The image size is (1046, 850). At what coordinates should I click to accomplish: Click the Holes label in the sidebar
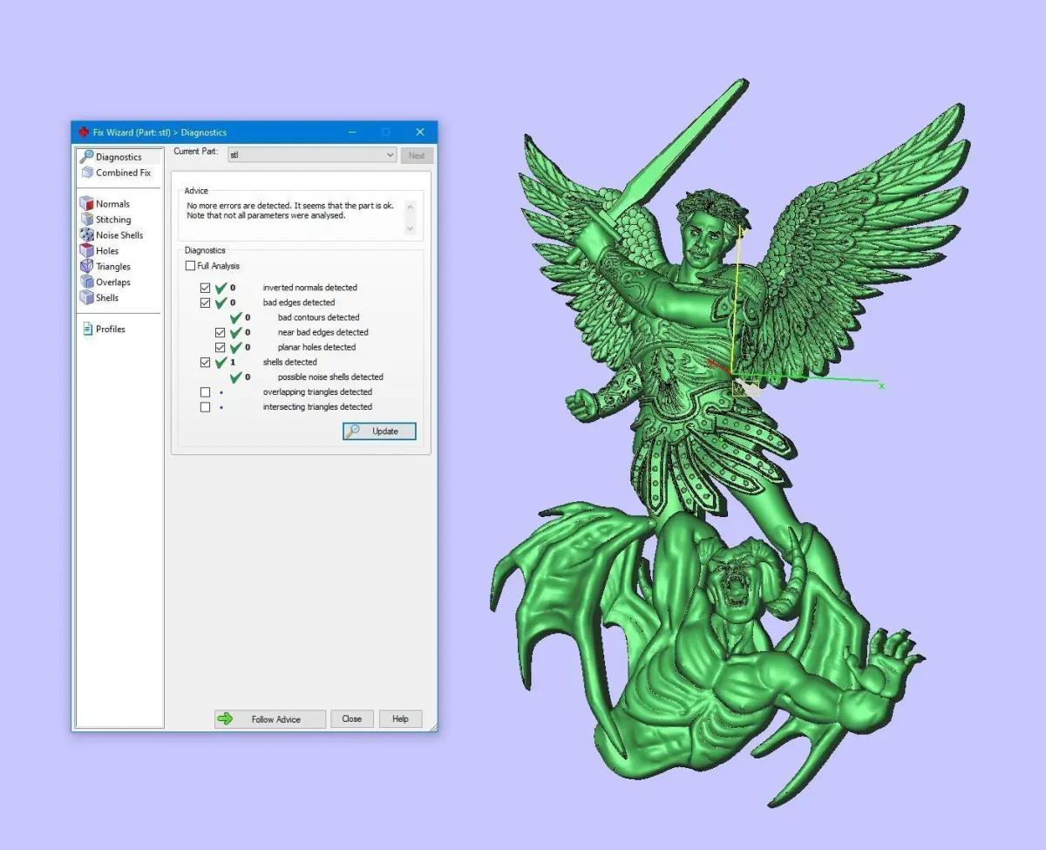107,251
